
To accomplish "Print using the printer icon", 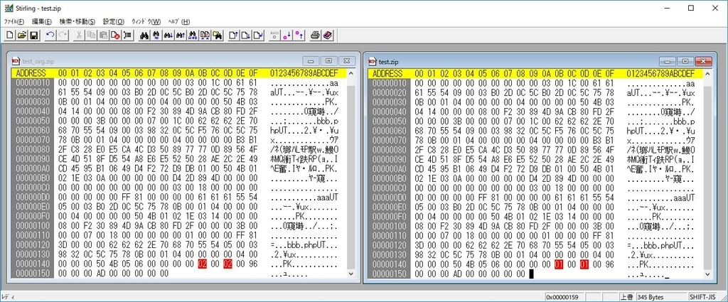I will coord(316,36).
